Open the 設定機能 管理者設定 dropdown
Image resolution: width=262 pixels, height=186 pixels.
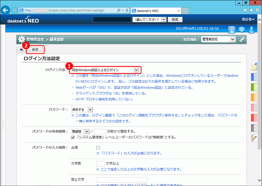pyautogui.click(x=218, y=39)
